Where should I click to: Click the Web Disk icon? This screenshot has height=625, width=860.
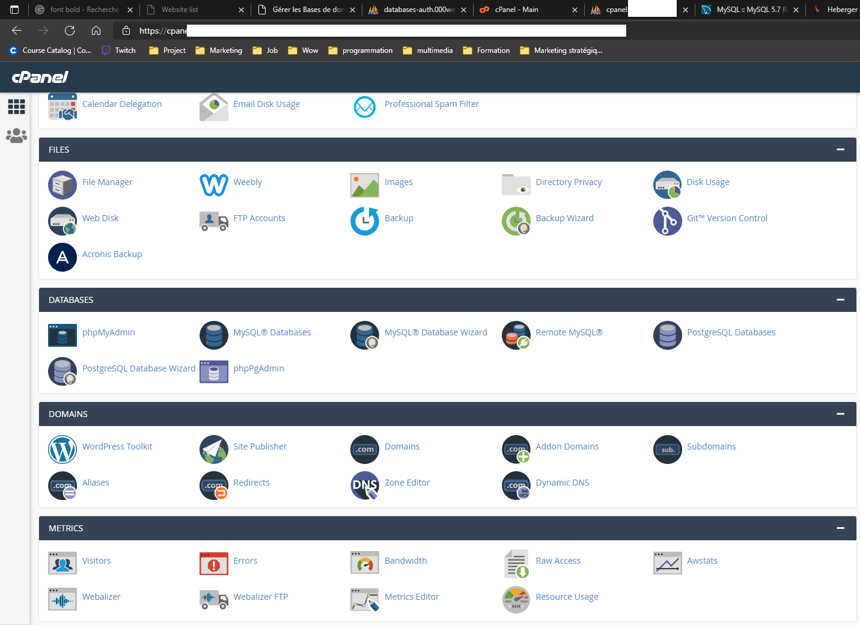(63, 221)
